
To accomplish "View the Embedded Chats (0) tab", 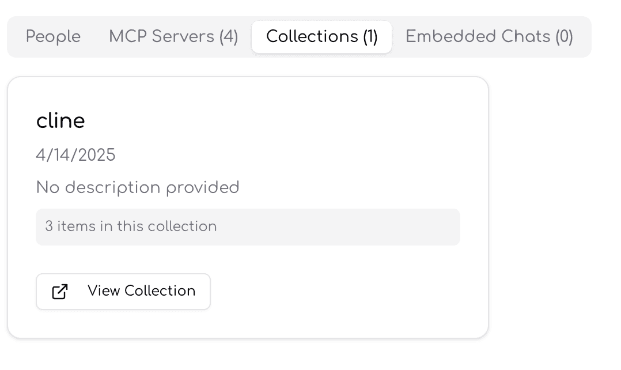I will pos(489,36).
